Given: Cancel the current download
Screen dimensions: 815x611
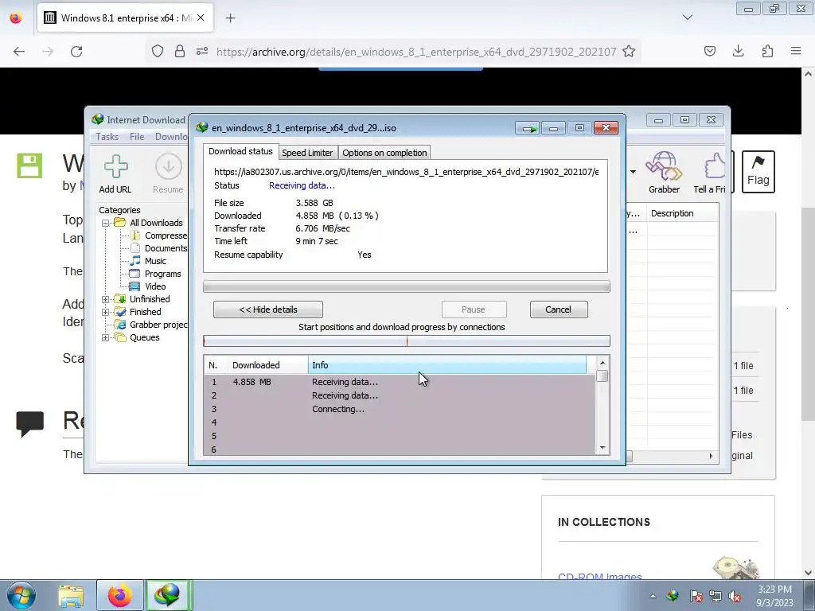Looking at the screenshot, I should pos(558,309).
